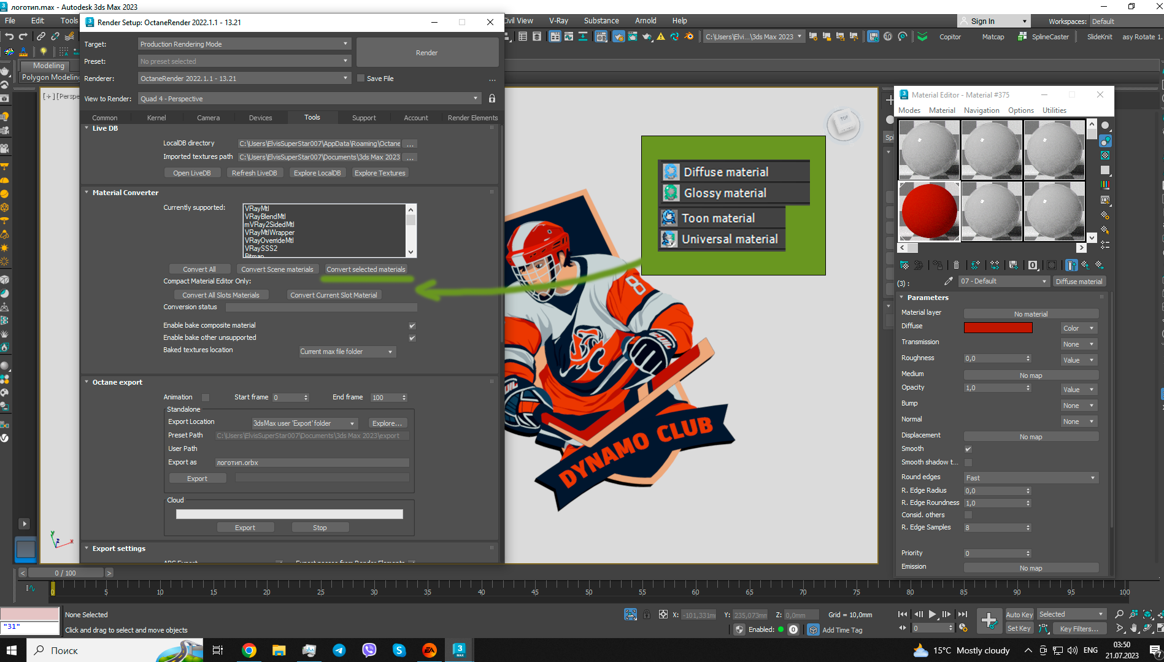Lock the View to Render with padlock
1164x662 pixels.
click(x=492, y=99)
